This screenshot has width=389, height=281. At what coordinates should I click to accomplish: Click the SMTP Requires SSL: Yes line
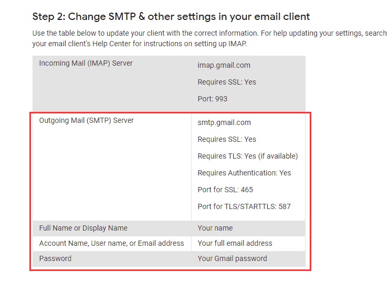(227, 139)
